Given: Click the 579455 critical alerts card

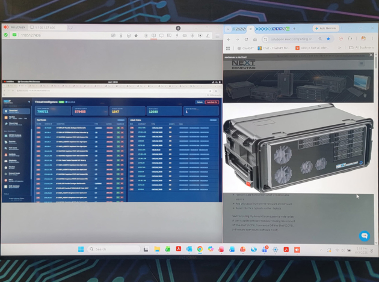Looking at the screenshot, I should tap(90, 110).
